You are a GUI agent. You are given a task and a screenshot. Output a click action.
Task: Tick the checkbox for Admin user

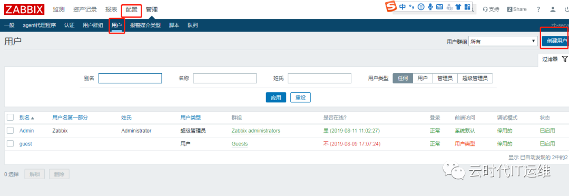10,130
